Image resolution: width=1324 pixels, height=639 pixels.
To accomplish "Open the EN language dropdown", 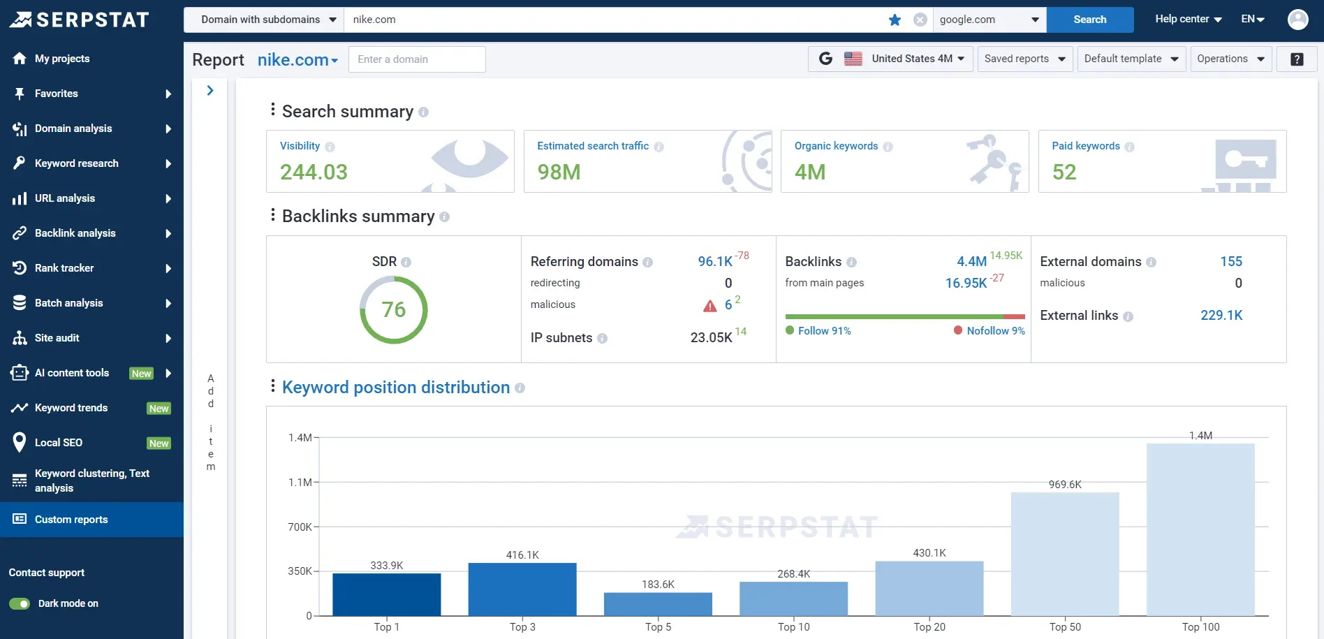I will tap(1253, 19).
